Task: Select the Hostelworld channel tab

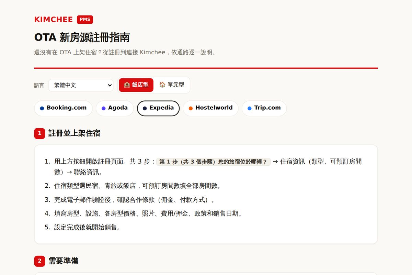Action: click(x=210, y=108)
